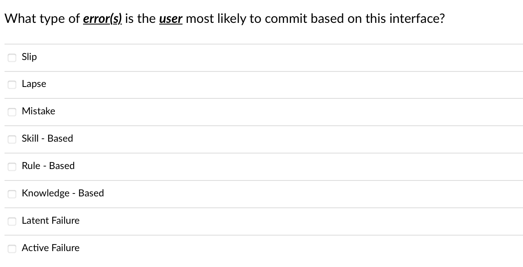The image size is (523, 267).
Task: Click the row containing the Mistake option
Action: (262, 111)
